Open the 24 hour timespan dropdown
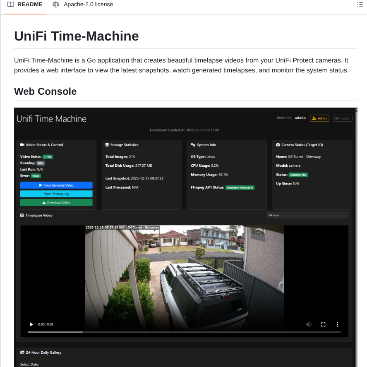Screen dimensions: 367x367 307,215
